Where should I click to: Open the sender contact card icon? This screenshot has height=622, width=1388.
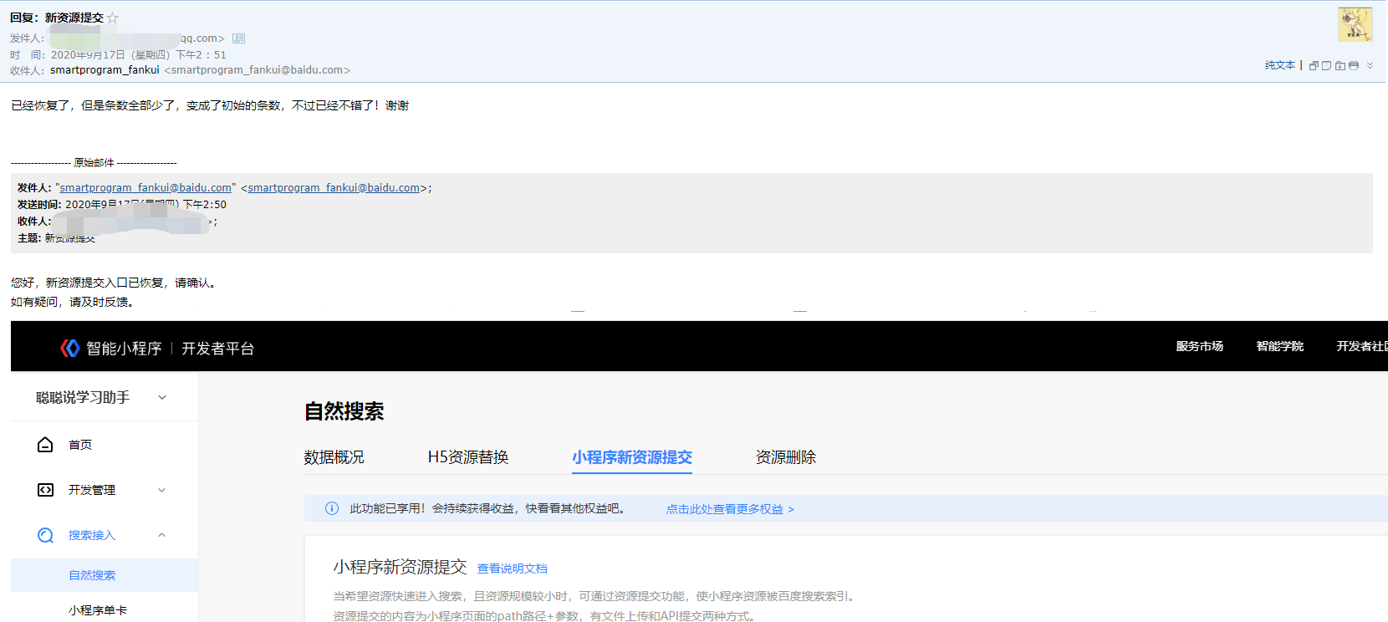pyautogui.click(x=238, y=38)
